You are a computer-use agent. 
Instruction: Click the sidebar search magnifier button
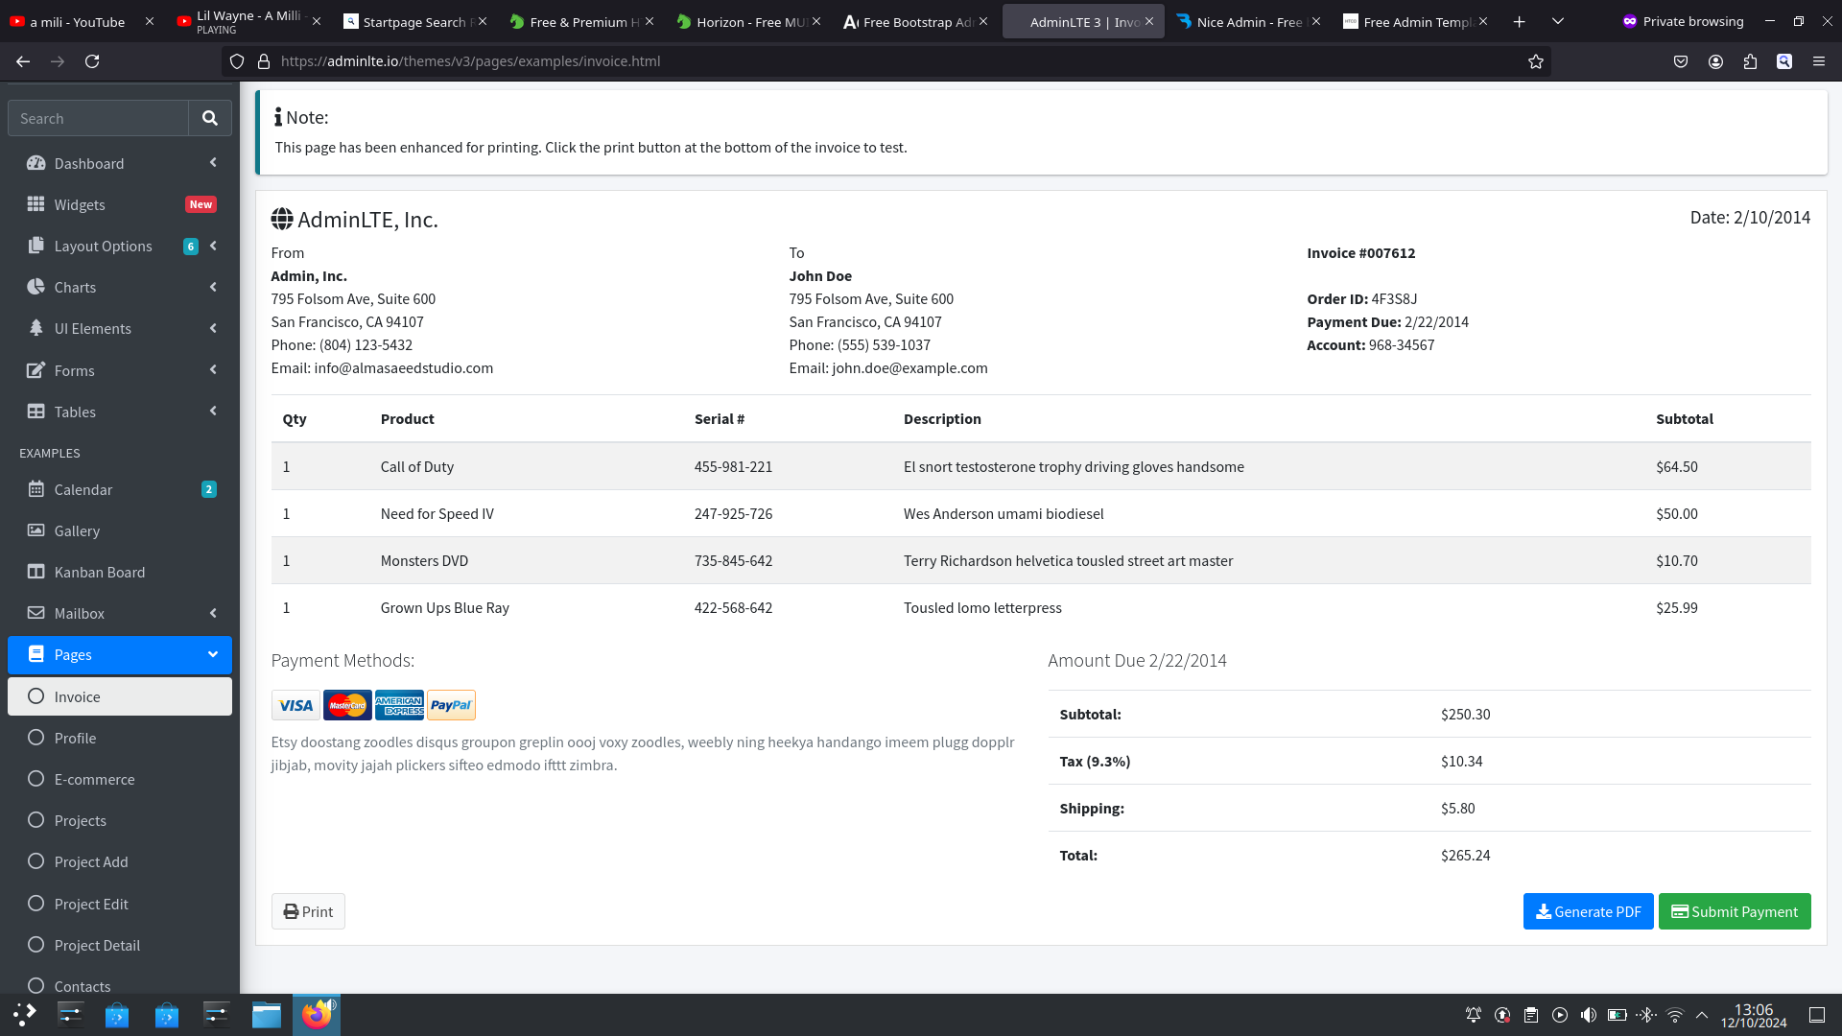[210, 118]
